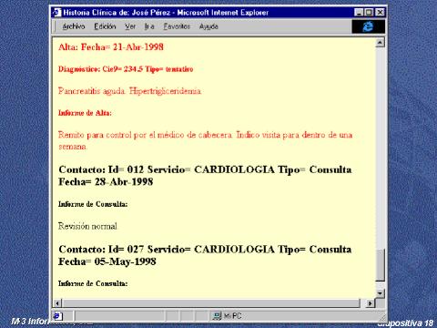Image resolution: width=437 pixels, height=328 pixels.
Task: Open the Ver menu
Action: pyautogui.click(x=130, y=26)
